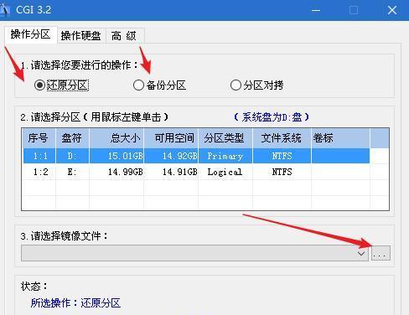Viewport: 409px width, 315px height.
Task: Close the CGI 3.2 window
Action: [x=392, y=10]
